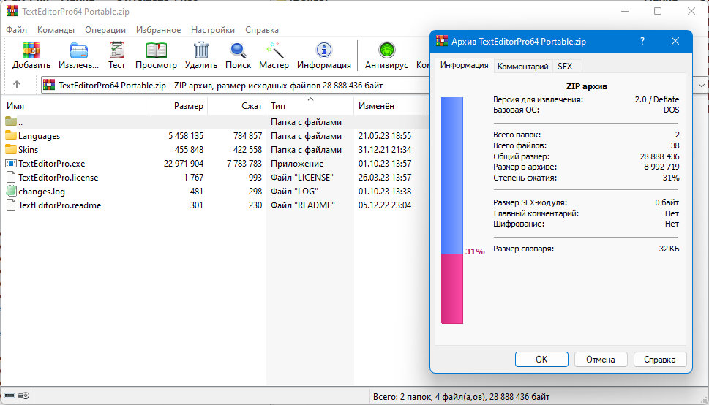Select the Languages folder icon
The image size is (709, 405).
[x=11, y=135]
